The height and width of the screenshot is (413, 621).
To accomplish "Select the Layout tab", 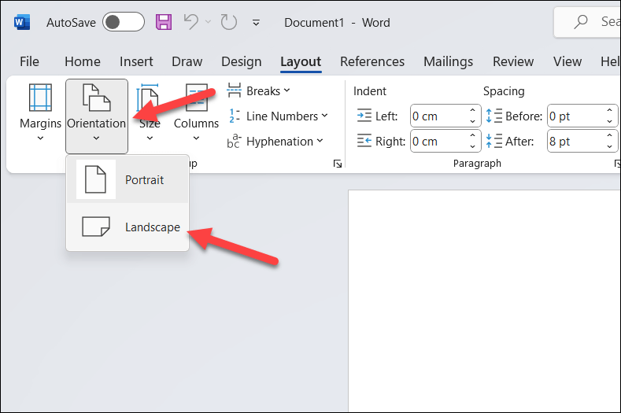I will pyautogui.click(x=301, y=62).
